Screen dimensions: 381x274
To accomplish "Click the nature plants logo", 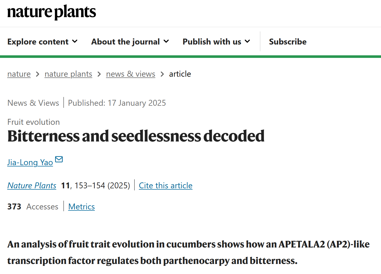I will click(x=52, y=12).
